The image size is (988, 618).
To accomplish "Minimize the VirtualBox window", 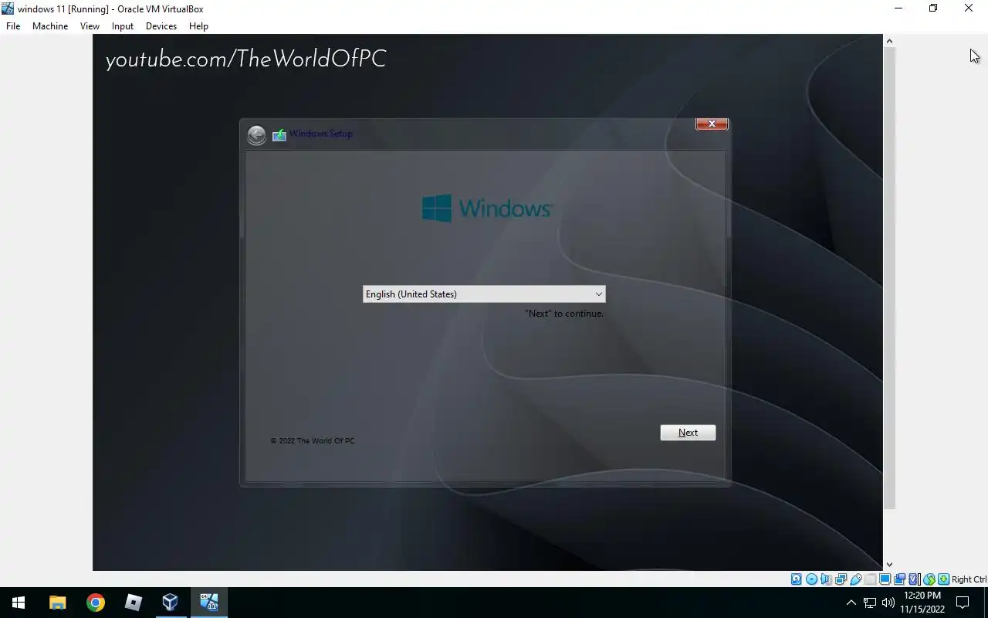I will tap(898, 8).
